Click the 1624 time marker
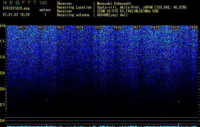 pyautogui.click(x=79, y=27)
